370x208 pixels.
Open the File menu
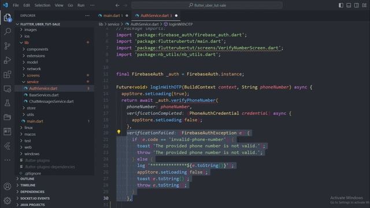point(16,5)
